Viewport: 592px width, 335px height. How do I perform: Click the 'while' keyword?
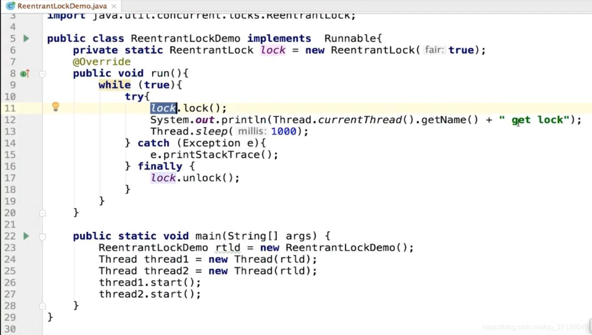[115, 85]
